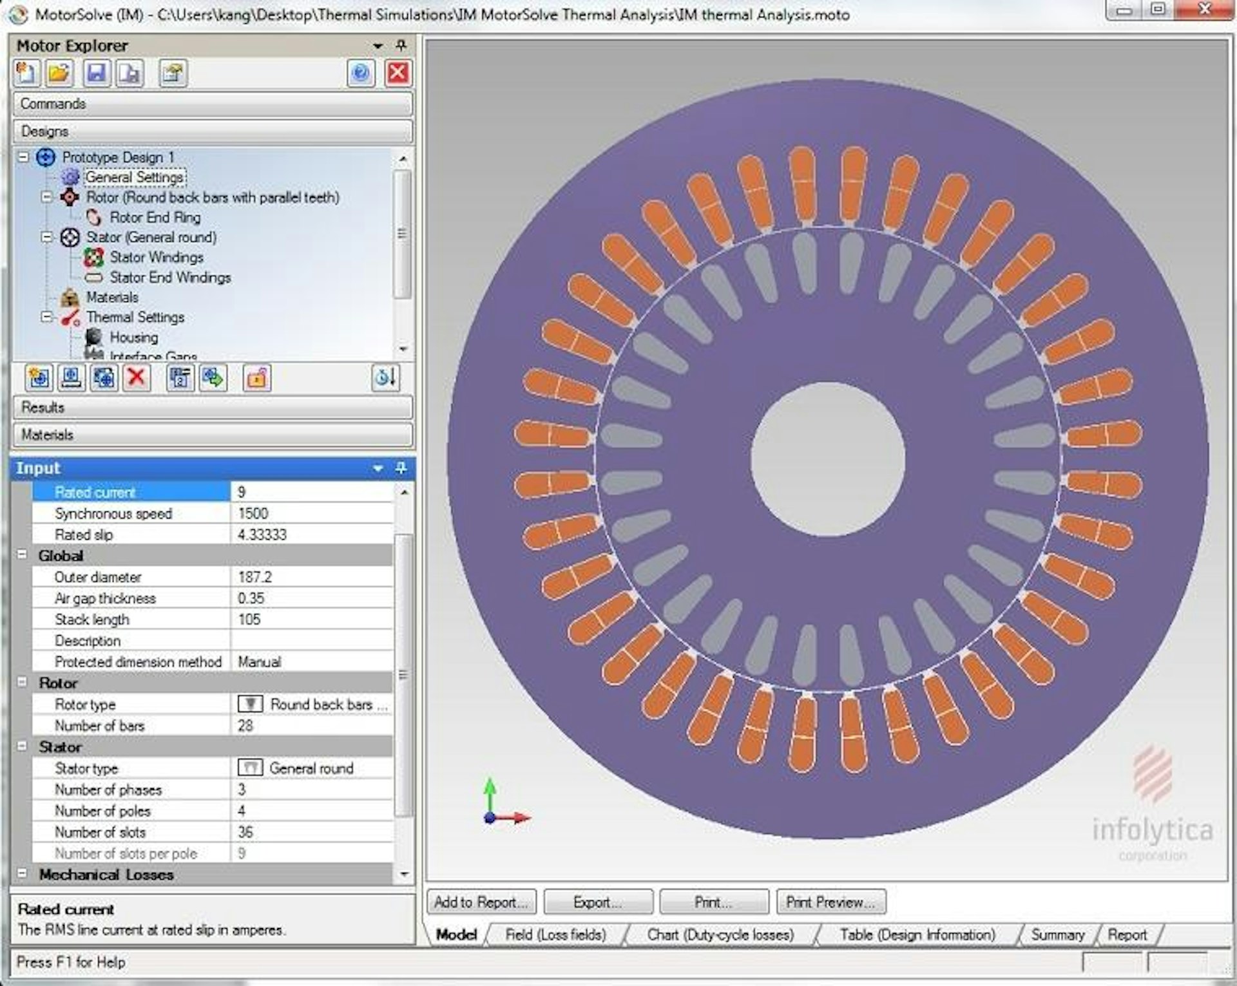Click the new design starred icon

click(39, 377)
